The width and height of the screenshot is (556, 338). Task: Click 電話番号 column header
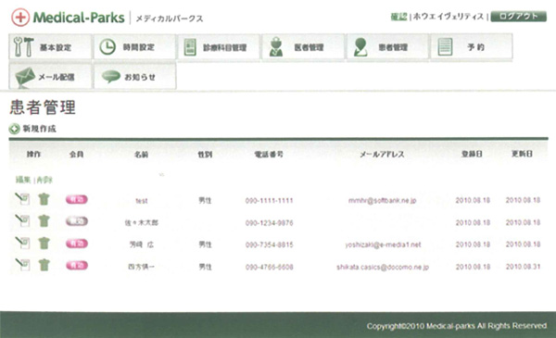(x=269, y=155)
